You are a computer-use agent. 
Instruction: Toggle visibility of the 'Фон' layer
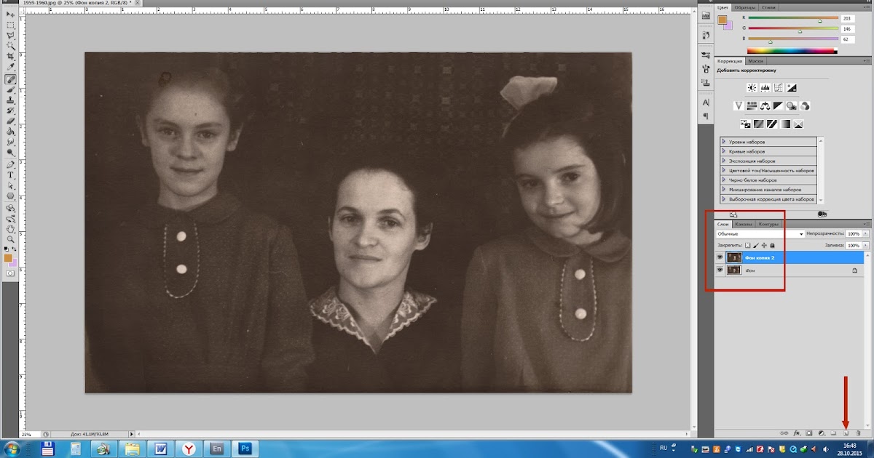[x=720, y=270]
